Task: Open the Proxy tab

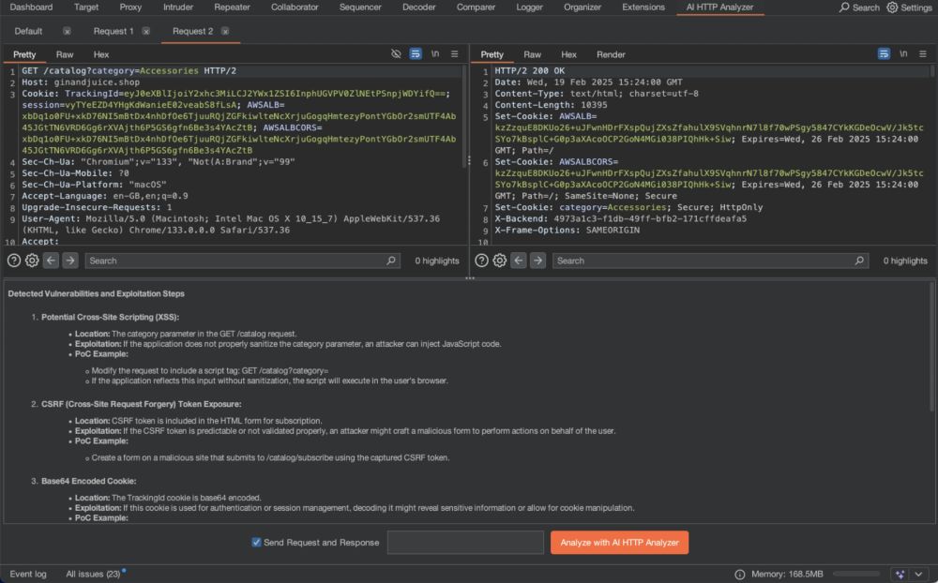Action: pyautogui.click(x=130, y=7)
